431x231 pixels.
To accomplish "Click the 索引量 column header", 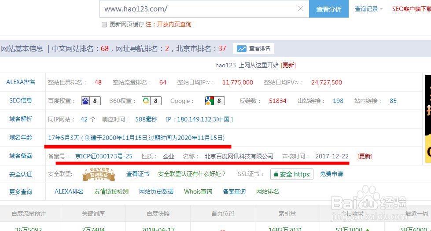I will [287, 213].
